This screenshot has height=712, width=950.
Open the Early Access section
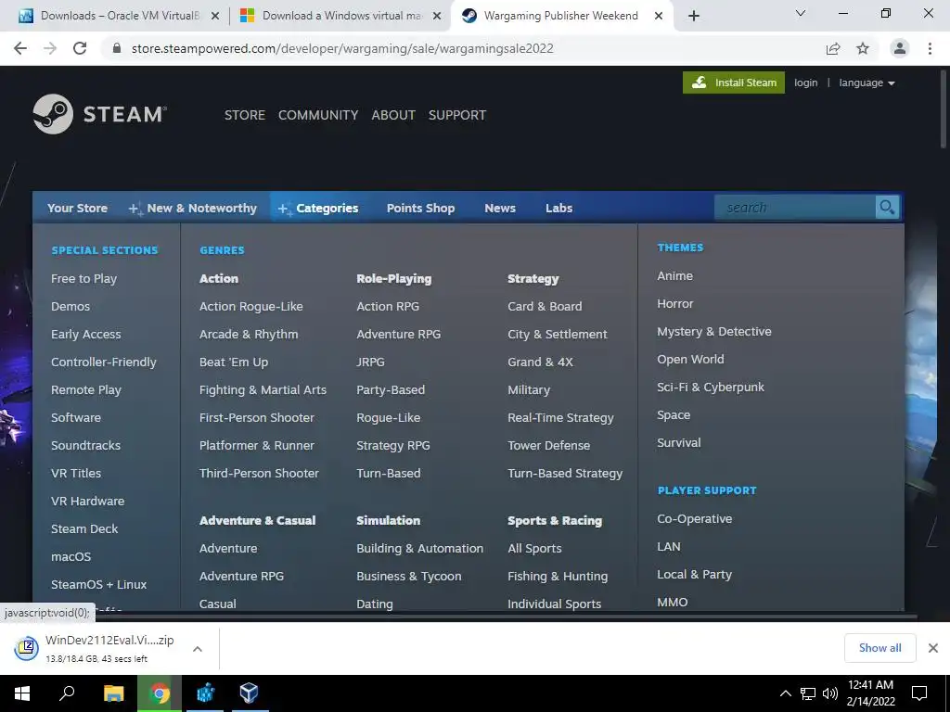(86, 334)
